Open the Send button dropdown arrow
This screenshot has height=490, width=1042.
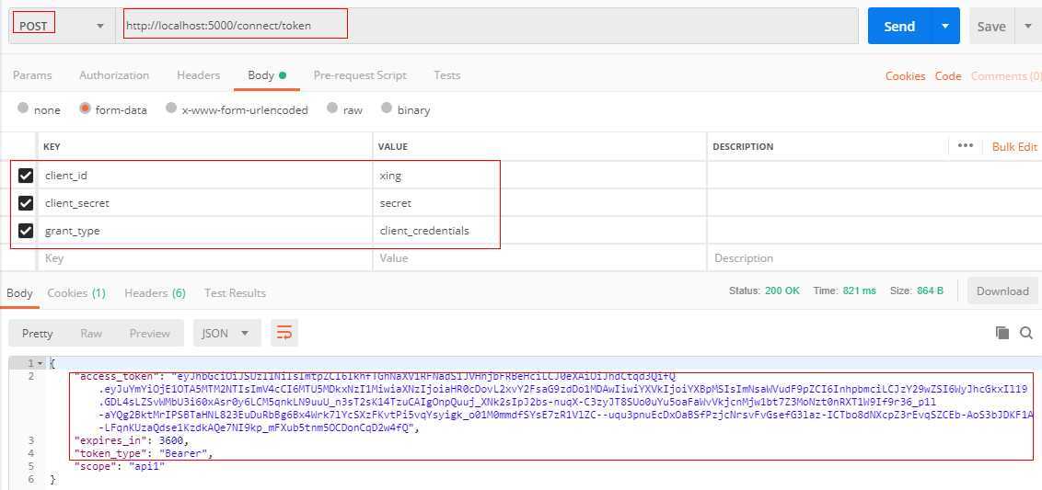pyautogui.click(x=945, y=26)
